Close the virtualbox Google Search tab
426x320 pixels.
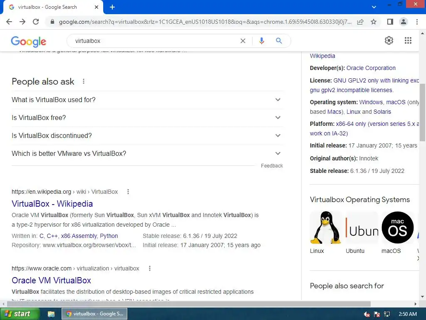(x=97, y=7)
